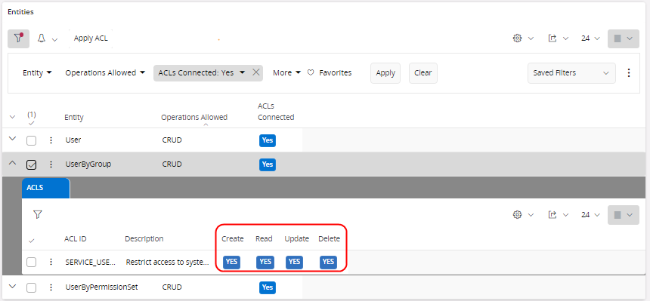
Task: Collapse the UserByGroup entity row
Action: pyautogui.click(x=12, y=163)
